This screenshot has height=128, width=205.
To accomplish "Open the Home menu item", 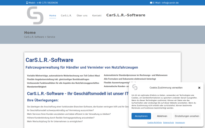I will [x=53, y=16].
